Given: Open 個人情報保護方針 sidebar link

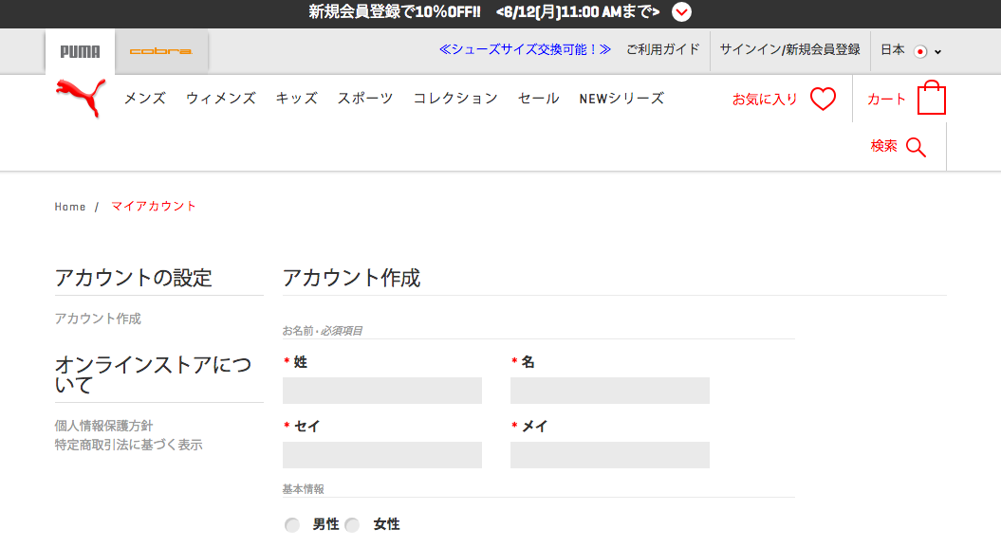Looking at the screenshot, I should [103, 426].
